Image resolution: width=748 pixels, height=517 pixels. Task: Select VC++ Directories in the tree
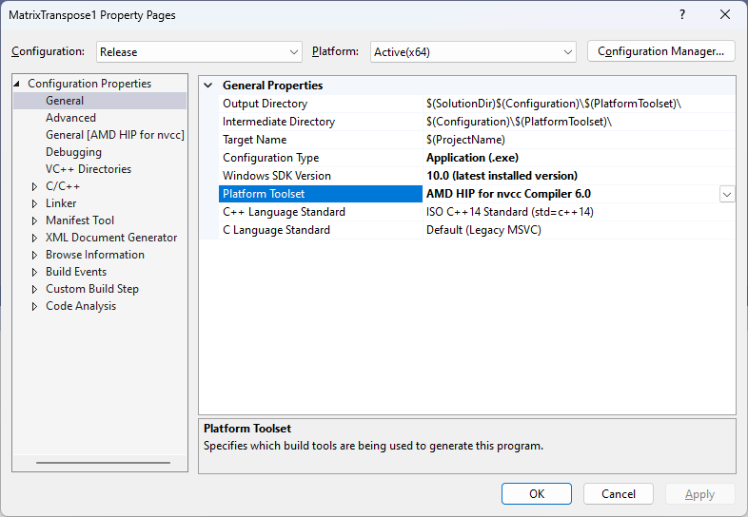coord(89,169)
